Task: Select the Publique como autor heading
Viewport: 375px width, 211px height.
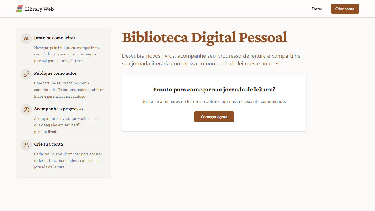Action: 55,73
